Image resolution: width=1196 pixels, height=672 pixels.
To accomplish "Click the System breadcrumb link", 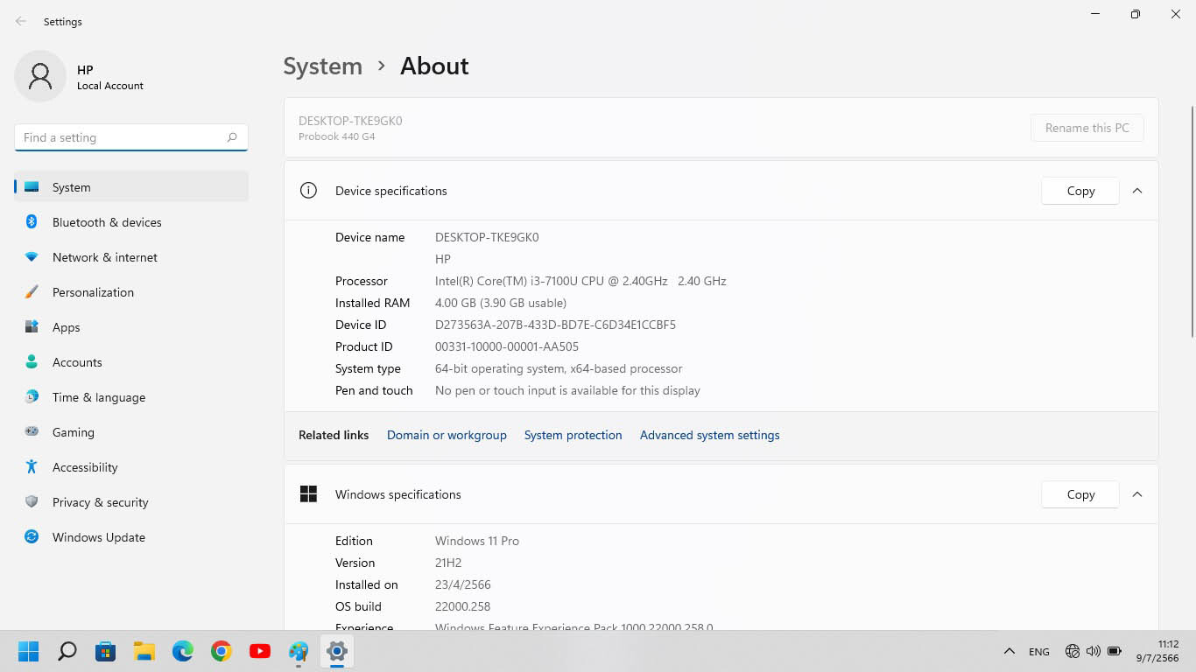I will tap(323, 66).
